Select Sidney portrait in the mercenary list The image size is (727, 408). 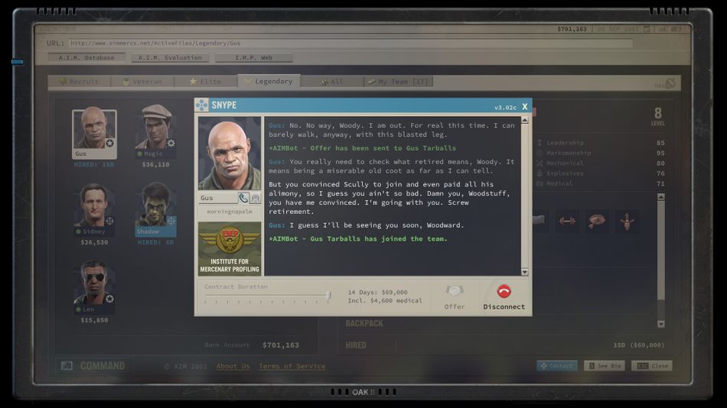(x=94, y=209)
